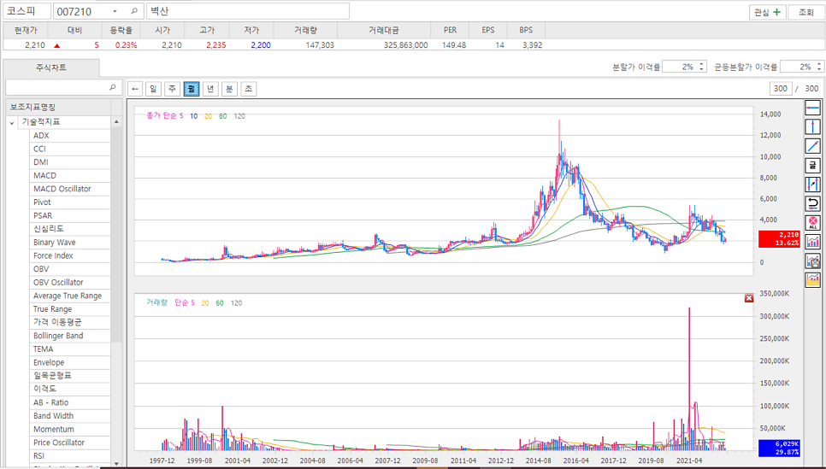This screenshot has width=826, height=469.
Task: Add stock to 관심 watchlist
Action: point(768,12)
